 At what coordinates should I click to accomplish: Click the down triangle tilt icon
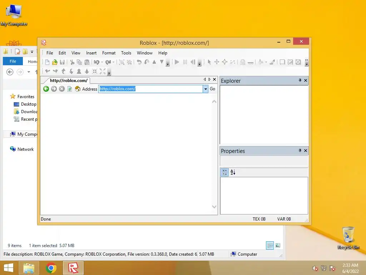coord(162,62)
